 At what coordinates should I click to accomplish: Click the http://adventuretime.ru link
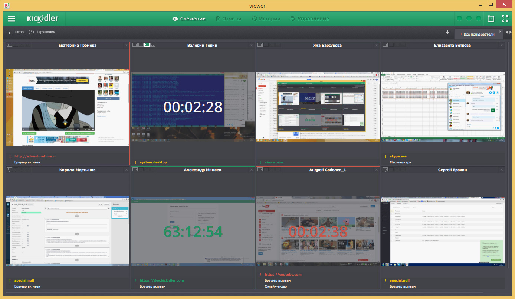35,156
